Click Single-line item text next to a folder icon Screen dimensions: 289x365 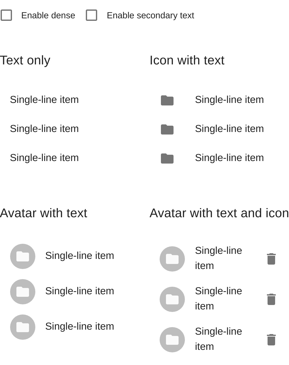point(229,99)
